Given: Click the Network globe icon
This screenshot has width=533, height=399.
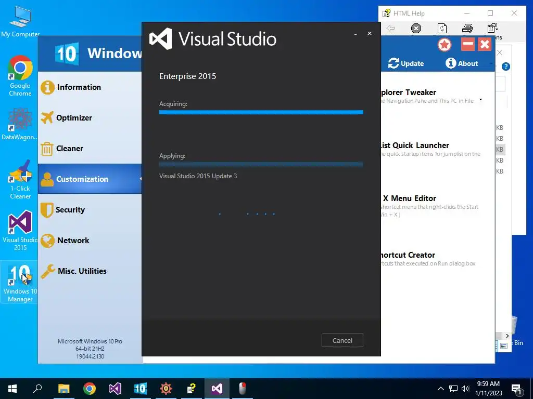Looking at the screenshot, I should click(x=47, y=241).
